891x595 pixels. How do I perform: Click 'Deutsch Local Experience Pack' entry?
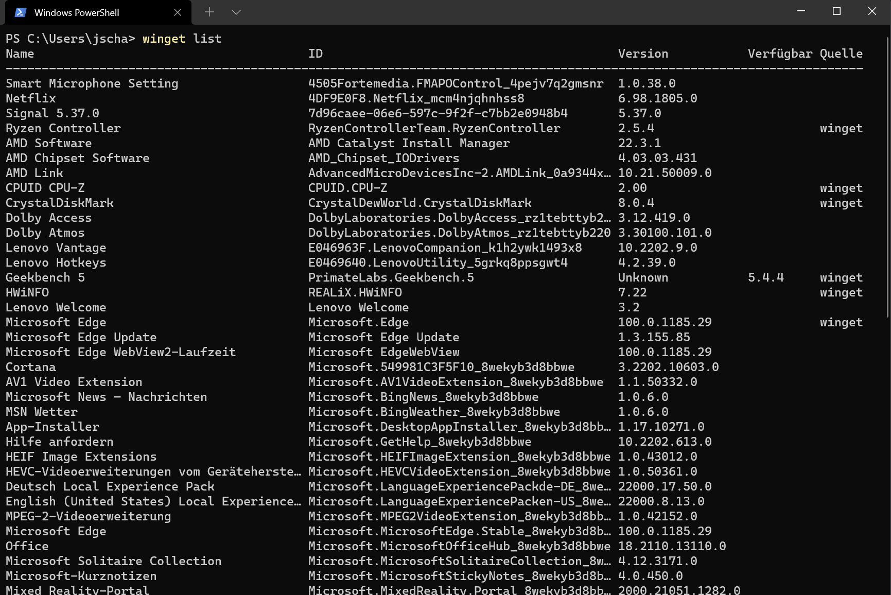110,486
